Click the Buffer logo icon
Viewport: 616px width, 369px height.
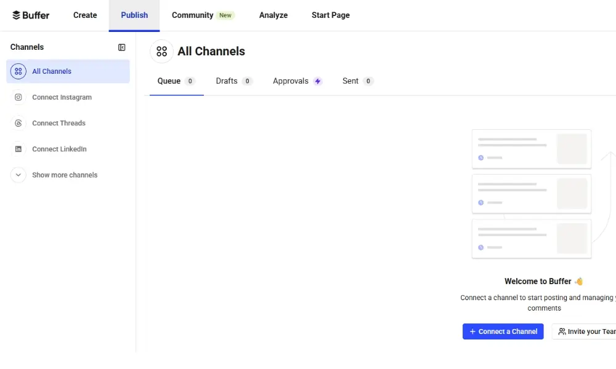click(x=17, y=15)
